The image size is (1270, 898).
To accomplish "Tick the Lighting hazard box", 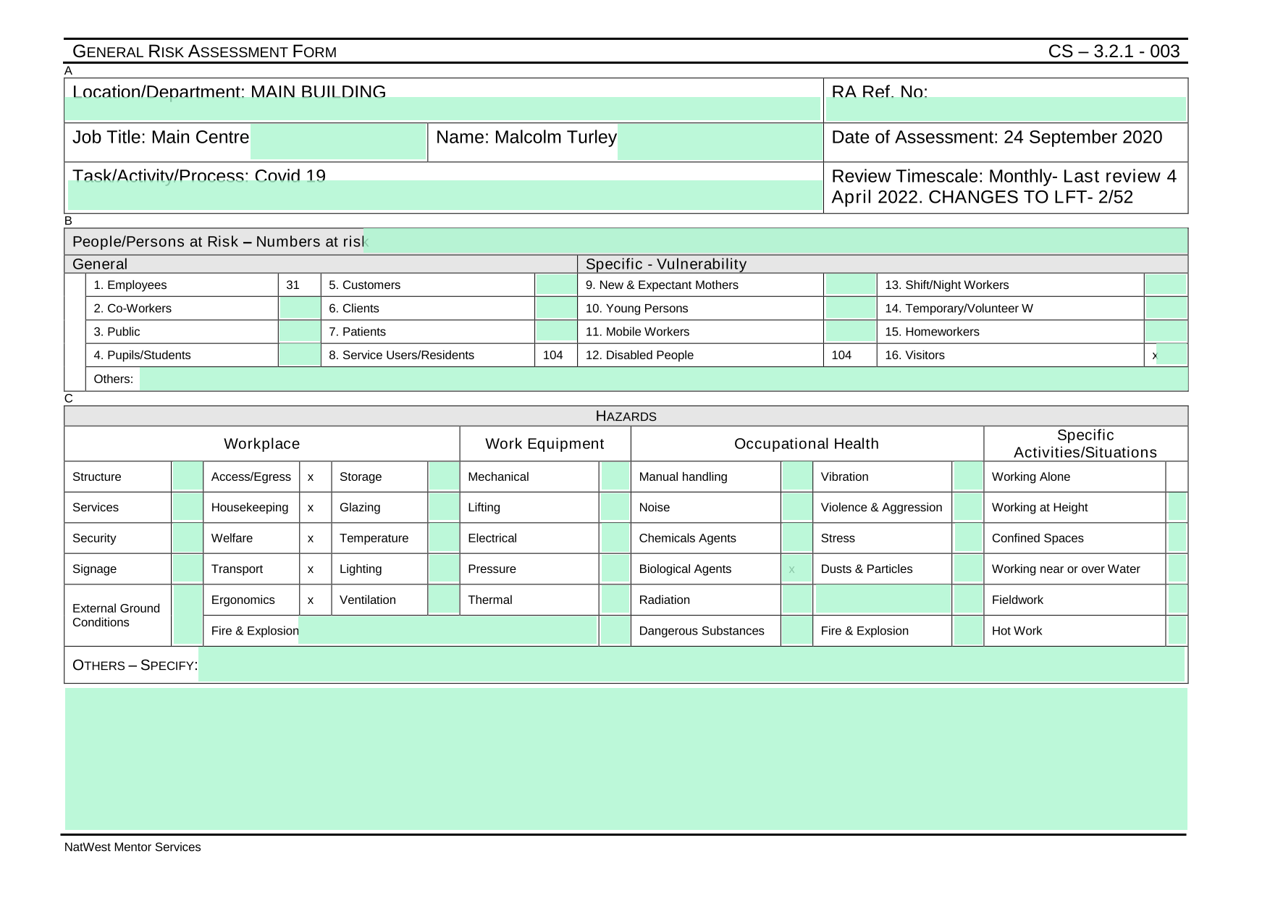I will point(443,568).
